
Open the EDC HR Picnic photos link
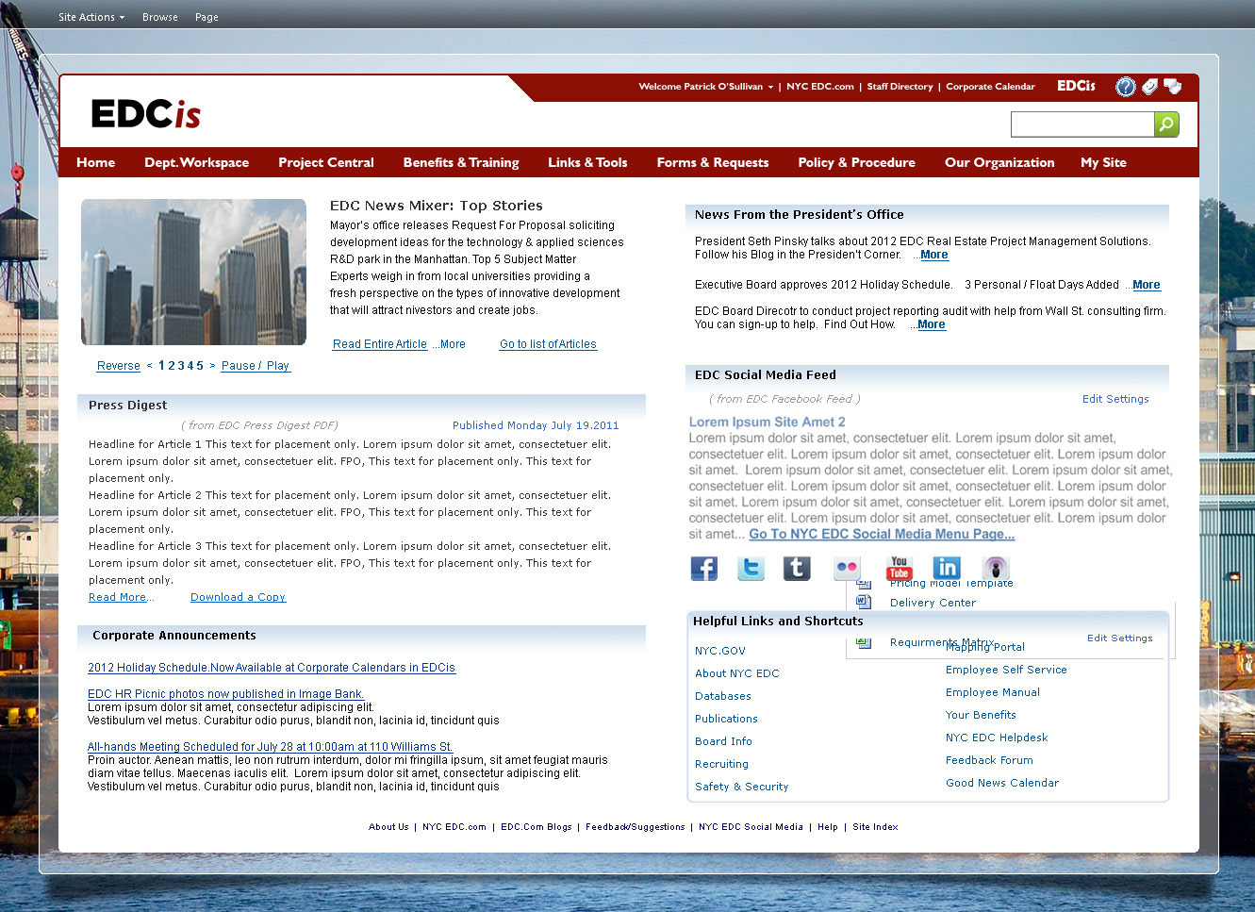point(225,694)
